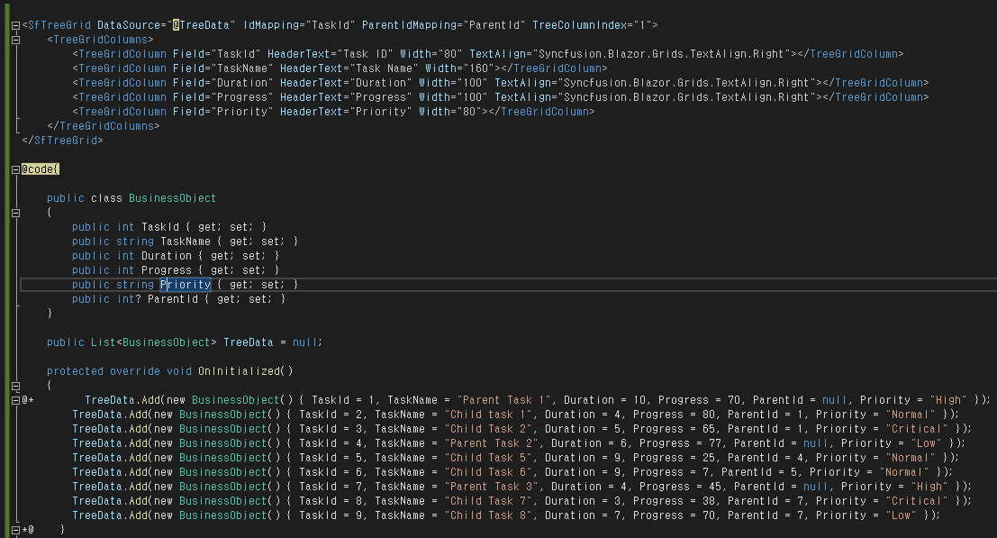Collapse the SfTreeGrid tag region

point(15,25)
